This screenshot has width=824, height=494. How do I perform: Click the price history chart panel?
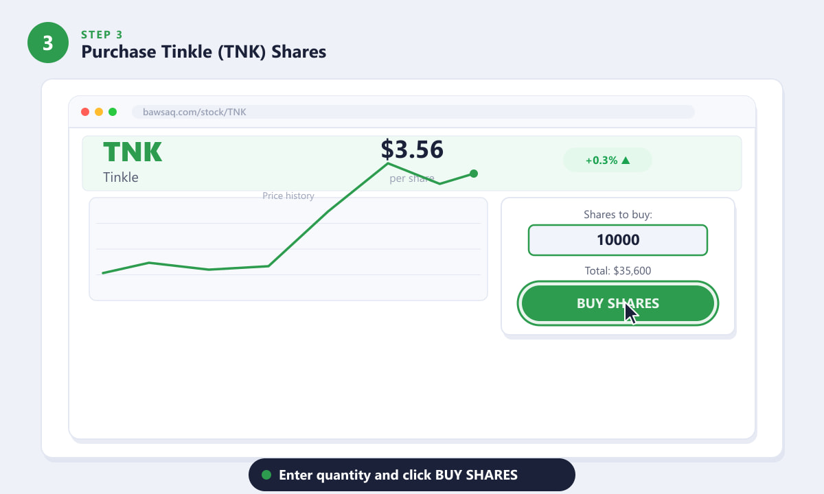(x=288, y=249)
